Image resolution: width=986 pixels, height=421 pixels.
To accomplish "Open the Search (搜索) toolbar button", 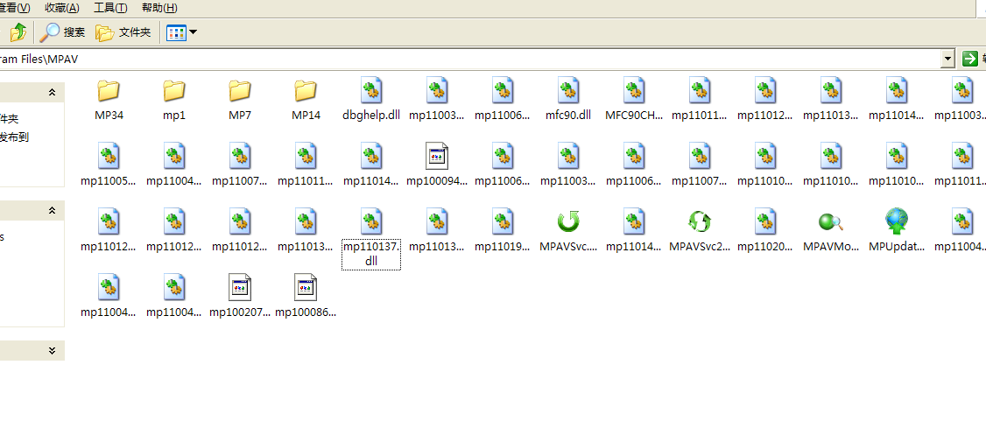I will [63, 33].
